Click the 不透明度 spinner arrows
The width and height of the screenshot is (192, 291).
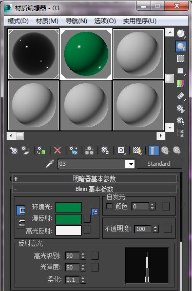tap(156, 229)
